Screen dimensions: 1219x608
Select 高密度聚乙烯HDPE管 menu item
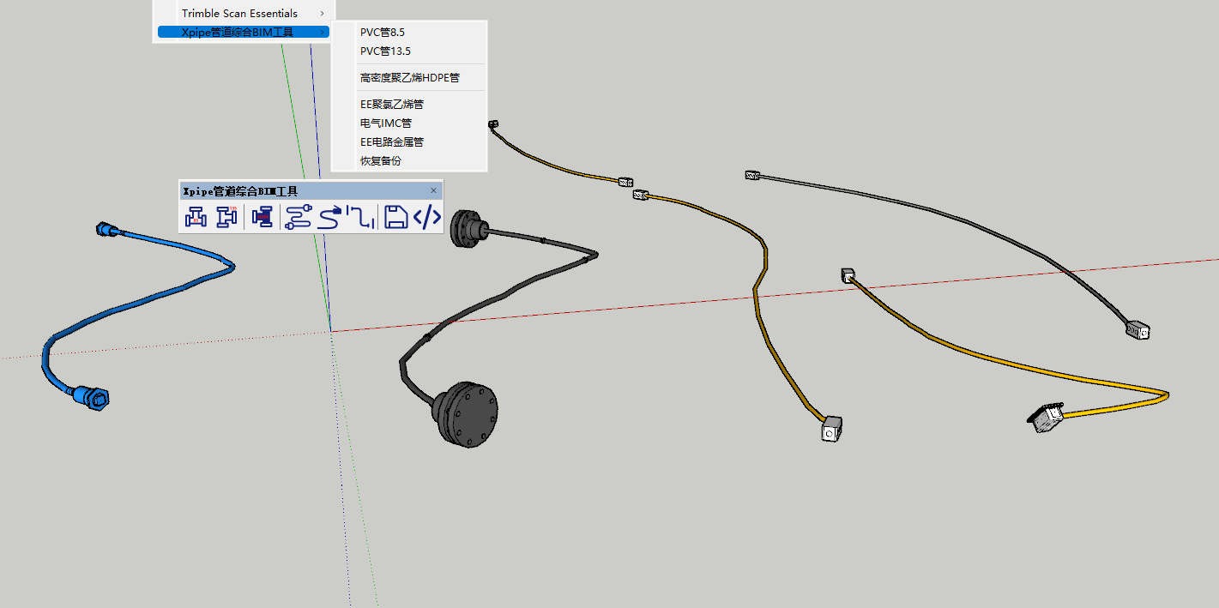coord(409,78)
